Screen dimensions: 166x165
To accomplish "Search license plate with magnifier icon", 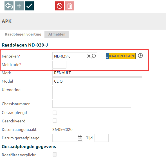I will coord(93,56).
